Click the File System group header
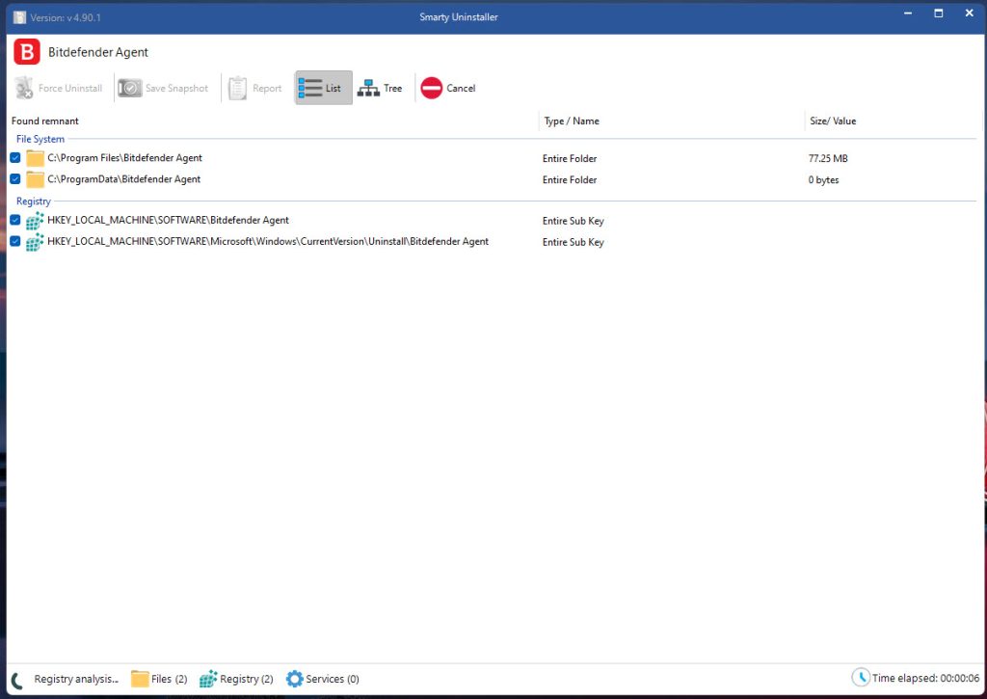Screen dimensions: 987x699 click(40, 139)
